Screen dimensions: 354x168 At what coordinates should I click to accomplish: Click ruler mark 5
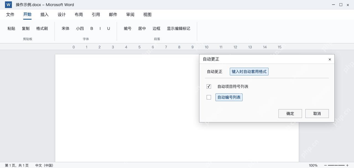coord(139,47)
